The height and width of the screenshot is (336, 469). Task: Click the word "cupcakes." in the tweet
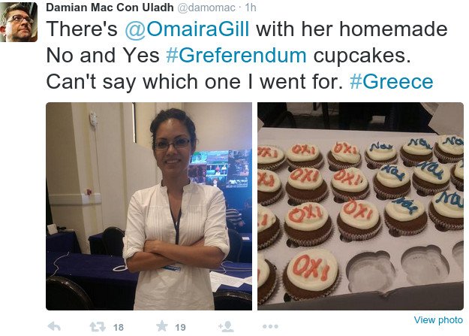point(362,56)
